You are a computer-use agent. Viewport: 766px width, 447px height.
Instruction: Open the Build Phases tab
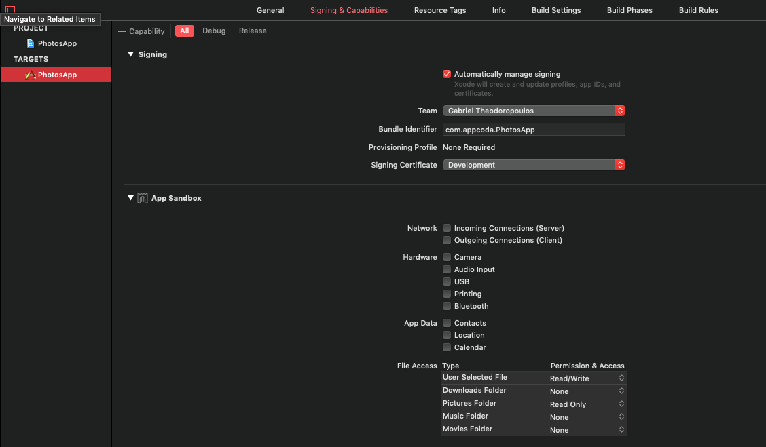click(630, 10)
